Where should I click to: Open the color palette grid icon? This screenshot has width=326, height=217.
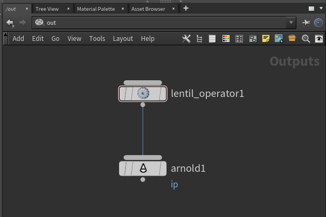point(226,39)
